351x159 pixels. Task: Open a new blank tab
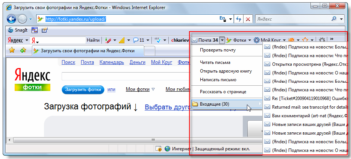click(150, 51)
